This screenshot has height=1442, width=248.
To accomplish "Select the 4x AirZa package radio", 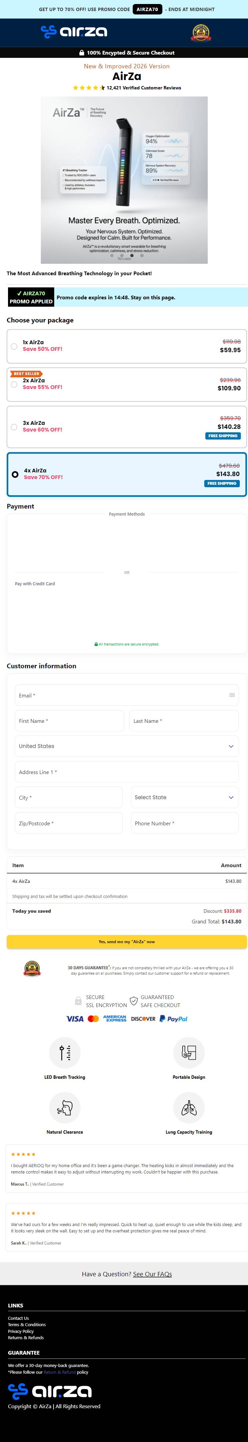I will click(x=15, y=474).
